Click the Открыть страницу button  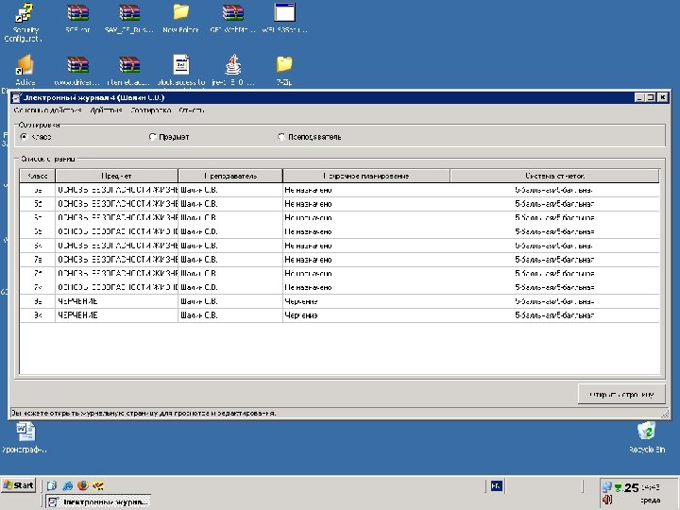(621, 394)
